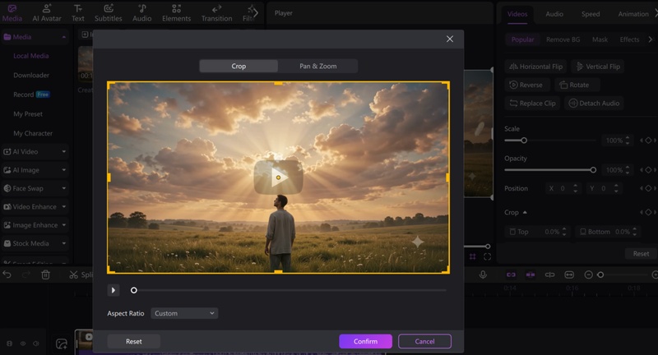
Task: Click the timeline zoom out icon
Action: pyautogui.click(x=588, y=274)
